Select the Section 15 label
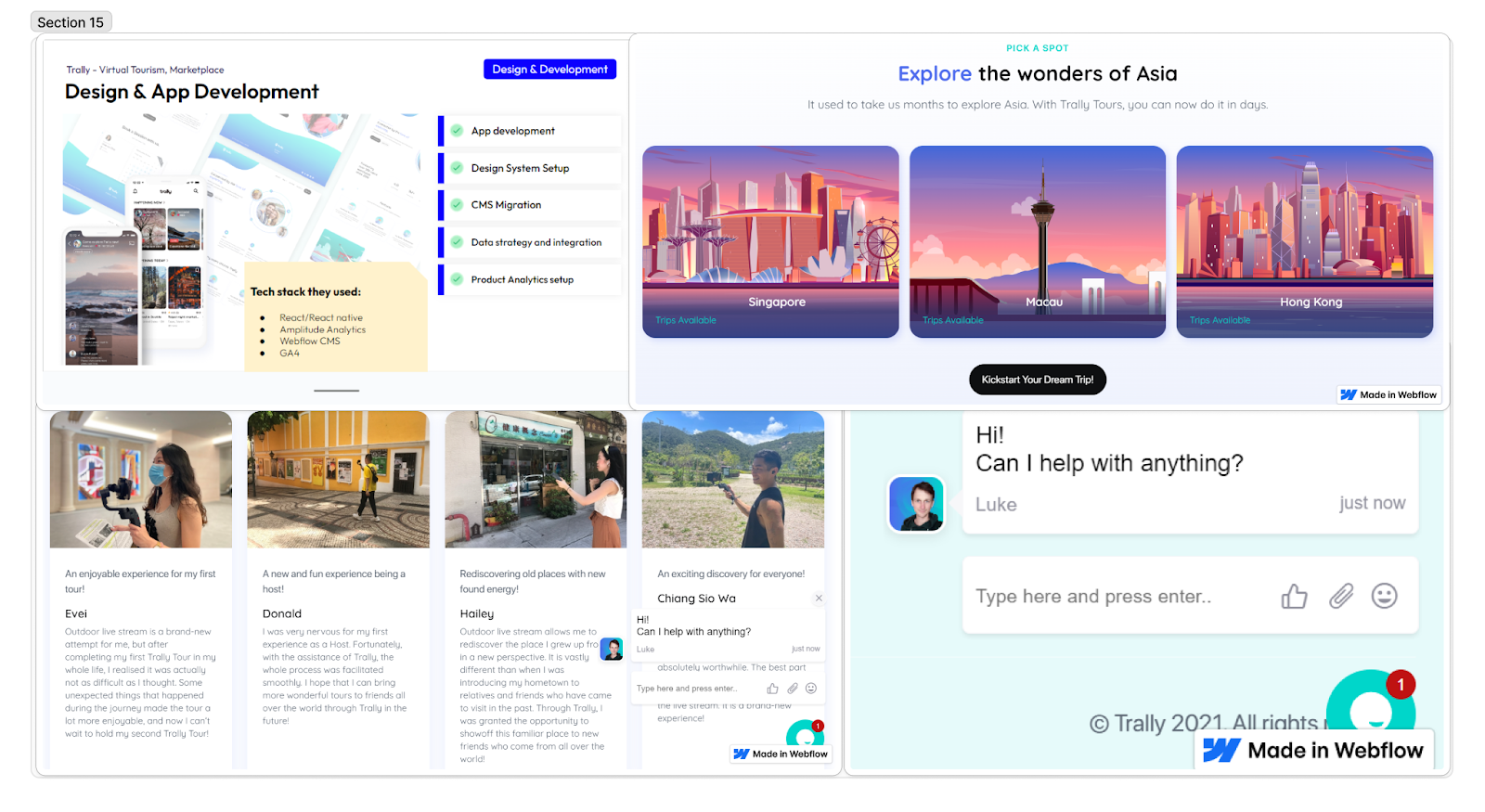Viewport: 1485px width, 812px height. click(x=71, y=22)
